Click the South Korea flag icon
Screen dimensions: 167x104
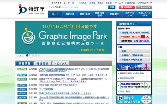click(x=147, y=37)
